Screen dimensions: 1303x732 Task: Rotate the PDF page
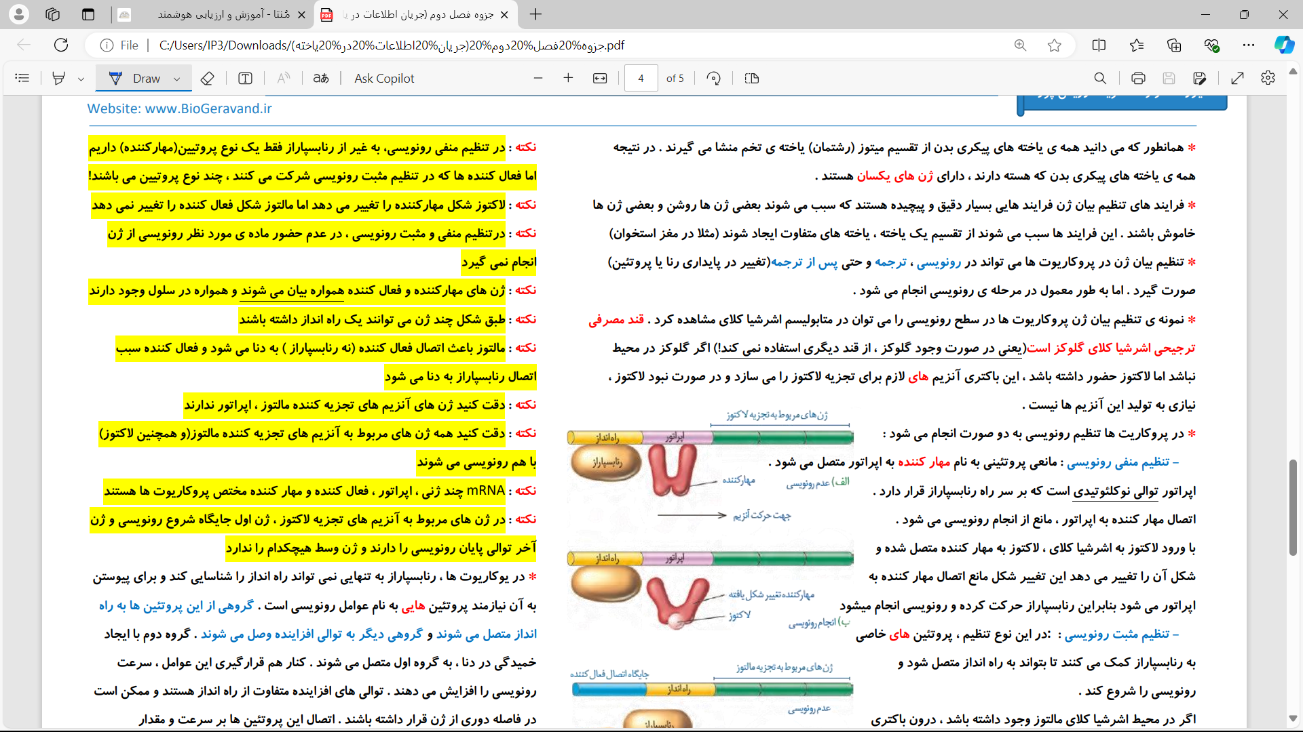click(713, 78)
